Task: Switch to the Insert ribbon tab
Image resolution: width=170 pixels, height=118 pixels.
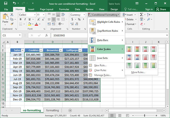Action: (31, 9)
